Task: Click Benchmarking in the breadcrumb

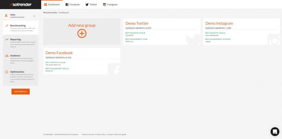Action: click(x=50, y=12)
